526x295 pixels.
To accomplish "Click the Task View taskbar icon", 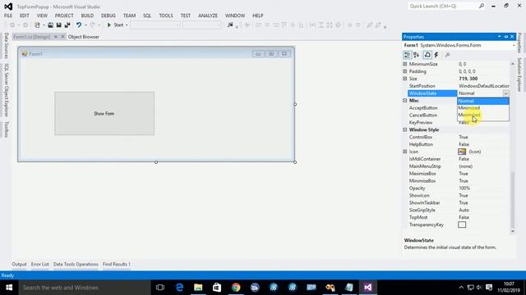I will 160,288.
